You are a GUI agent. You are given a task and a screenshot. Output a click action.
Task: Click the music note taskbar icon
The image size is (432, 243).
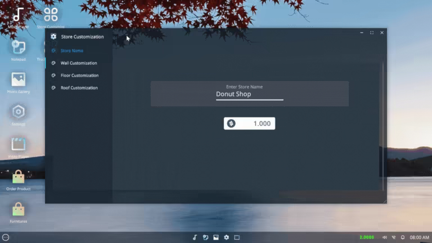coord(195,237)
